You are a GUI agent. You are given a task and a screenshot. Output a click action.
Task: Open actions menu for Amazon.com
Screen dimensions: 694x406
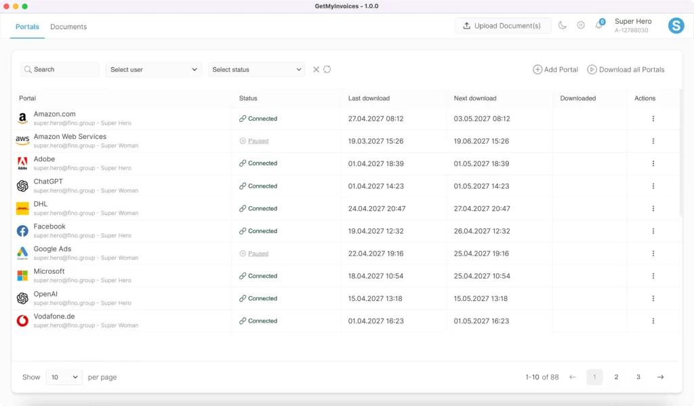pyautogui.click(x=653, y=119)
